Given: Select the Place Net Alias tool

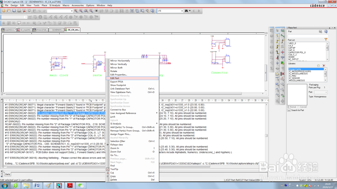Looking at the screenshot, I should click(283, 46).
